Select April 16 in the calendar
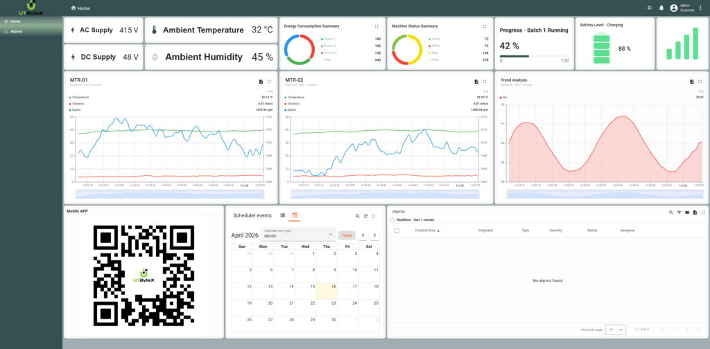Screen dimensions: 710x349 [x=327, y=291]
